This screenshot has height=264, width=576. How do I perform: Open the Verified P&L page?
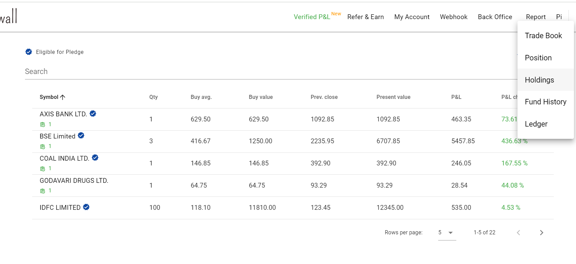tap(312, 17)
